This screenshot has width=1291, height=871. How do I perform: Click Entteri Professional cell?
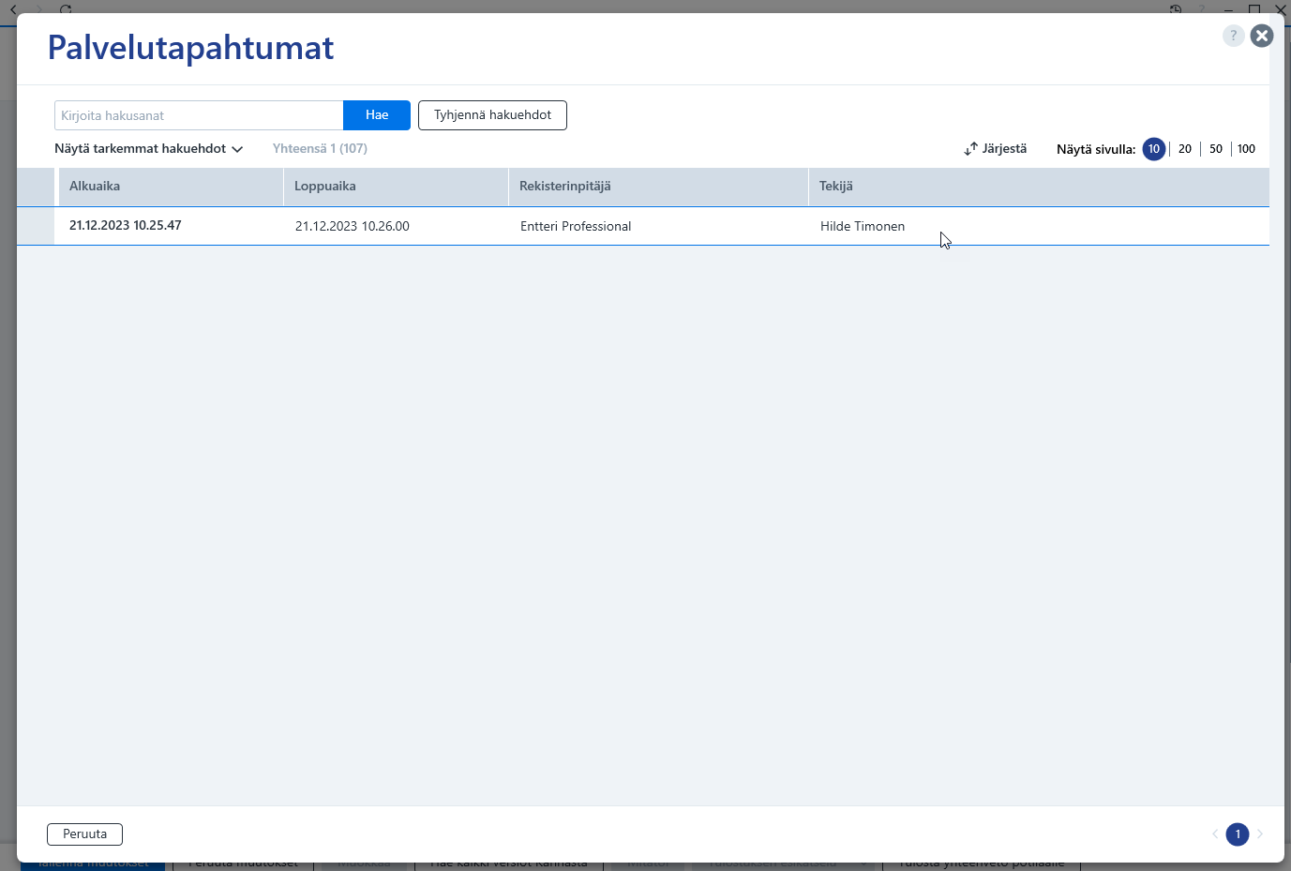[x=576, y=226]
